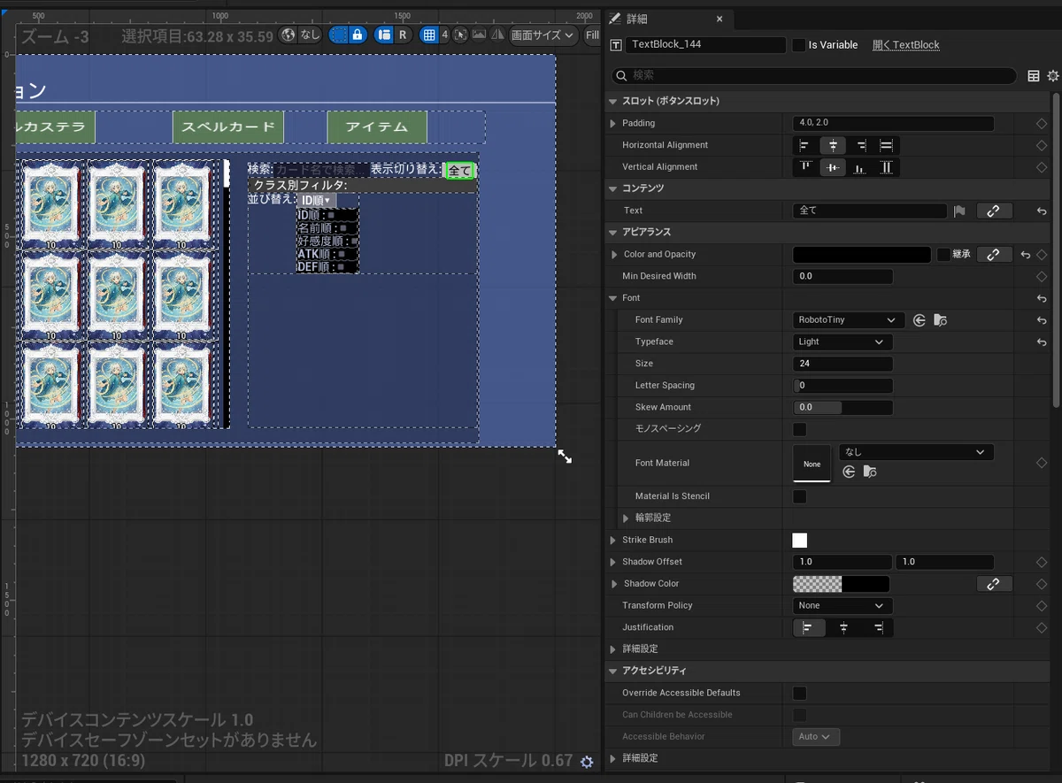Open the Color and Opacity black swatch

click(x=862, y=255)
